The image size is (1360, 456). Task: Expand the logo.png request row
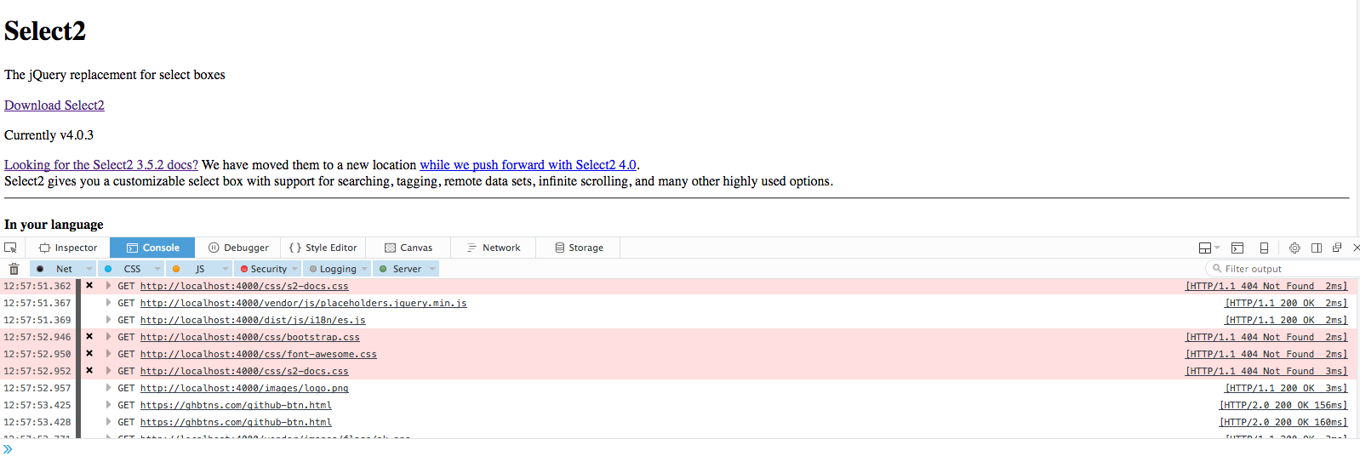point(108,388)
